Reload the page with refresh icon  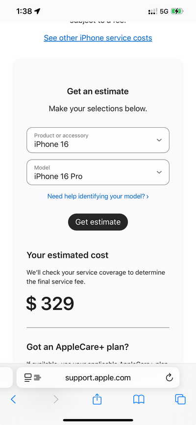(x=169, y=377)
